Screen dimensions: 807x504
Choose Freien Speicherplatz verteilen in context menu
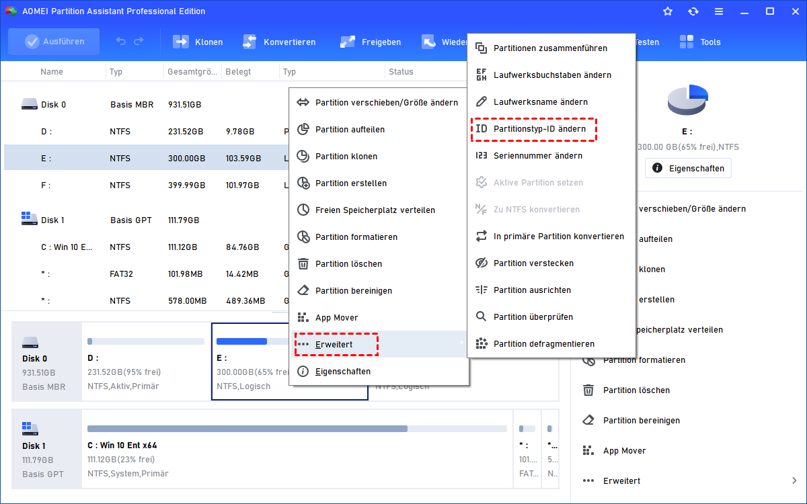pos(378,210)
